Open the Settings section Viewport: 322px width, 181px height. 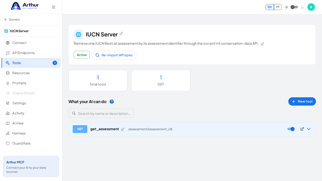(31, 103)
